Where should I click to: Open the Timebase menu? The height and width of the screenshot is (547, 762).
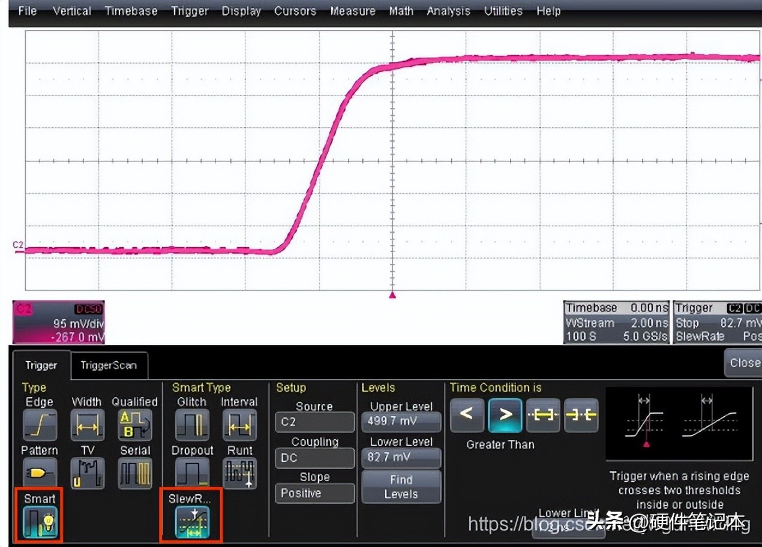[131, 11]
